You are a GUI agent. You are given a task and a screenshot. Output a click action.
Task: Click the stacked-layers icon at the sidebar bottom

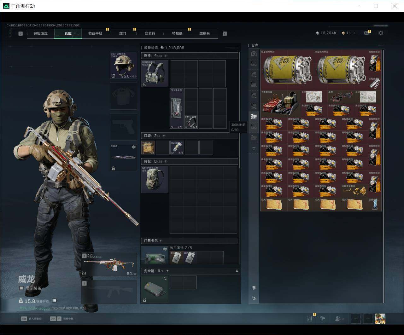coord(254,288)
